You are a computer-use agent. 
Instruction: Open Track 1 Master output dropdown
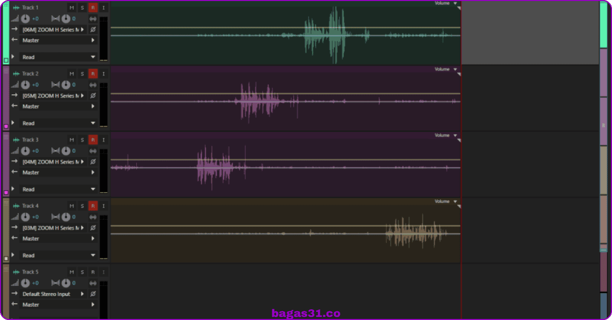(x=59, y=40)
